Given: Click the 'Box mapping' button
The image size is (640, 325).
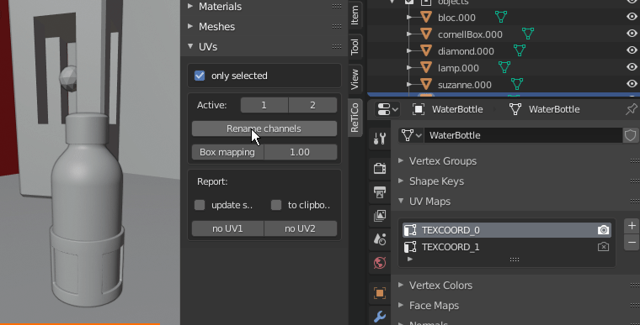Looking at the screenshot, I should (227, 152).
